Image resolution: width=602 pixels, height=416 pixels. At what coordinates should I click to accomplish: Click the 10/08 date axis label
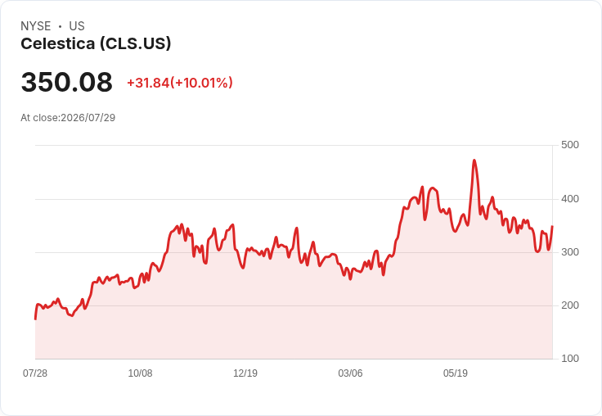click(x=140, y=373)
